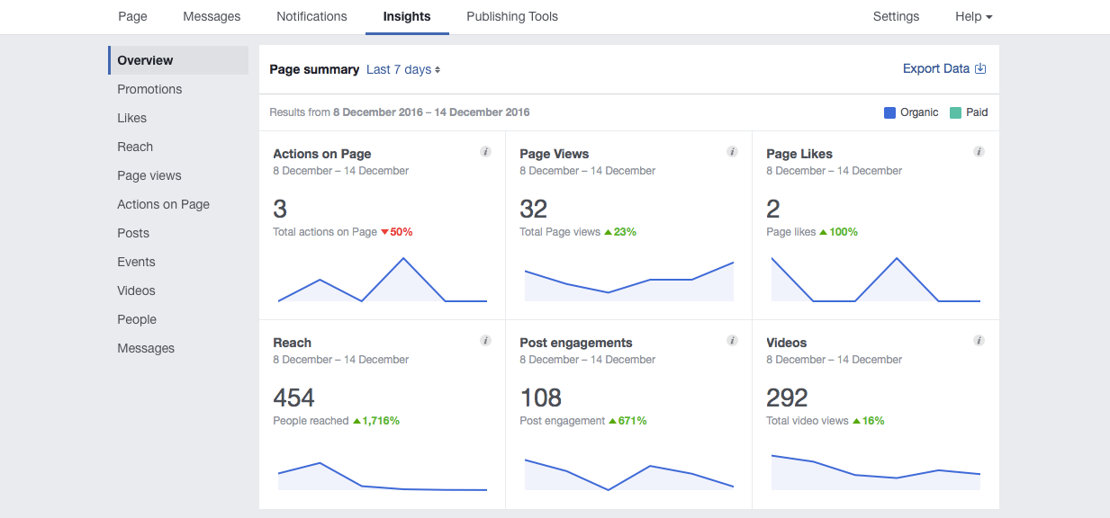Click the 108 post engagement value
This screenshot has height=518, width=1110.
pyautogui.click(x=540, y=397)
